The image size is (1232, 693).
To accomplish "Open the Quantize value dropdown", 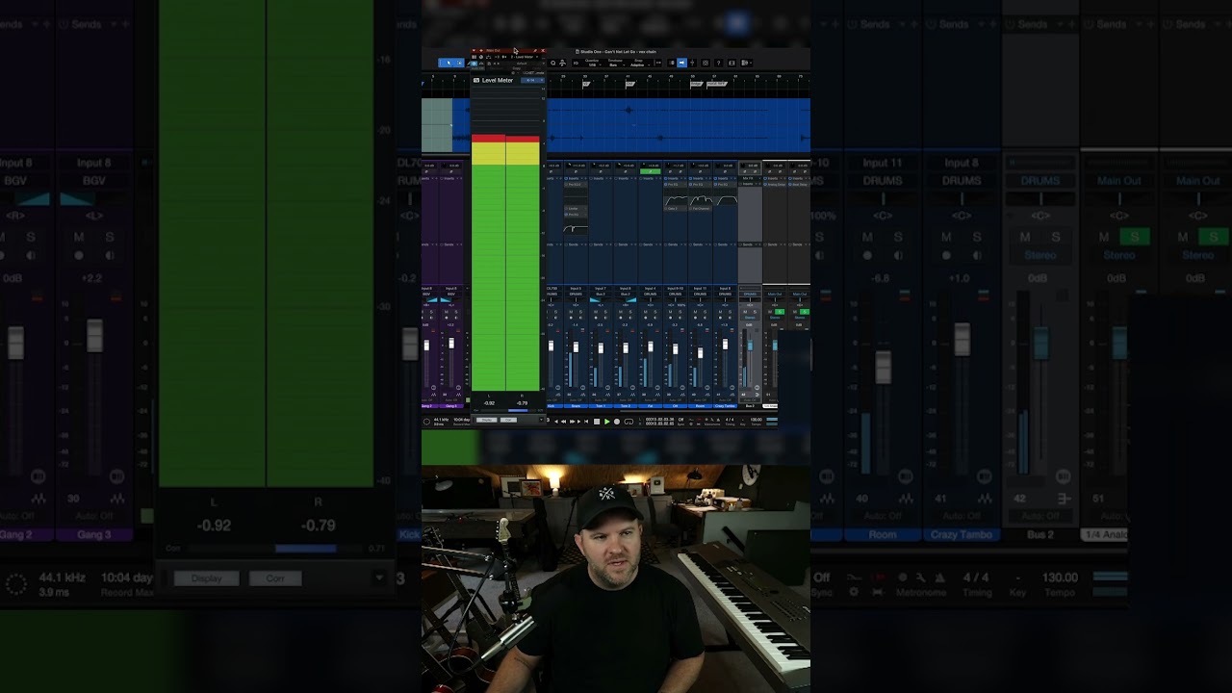I will [592, 65].
